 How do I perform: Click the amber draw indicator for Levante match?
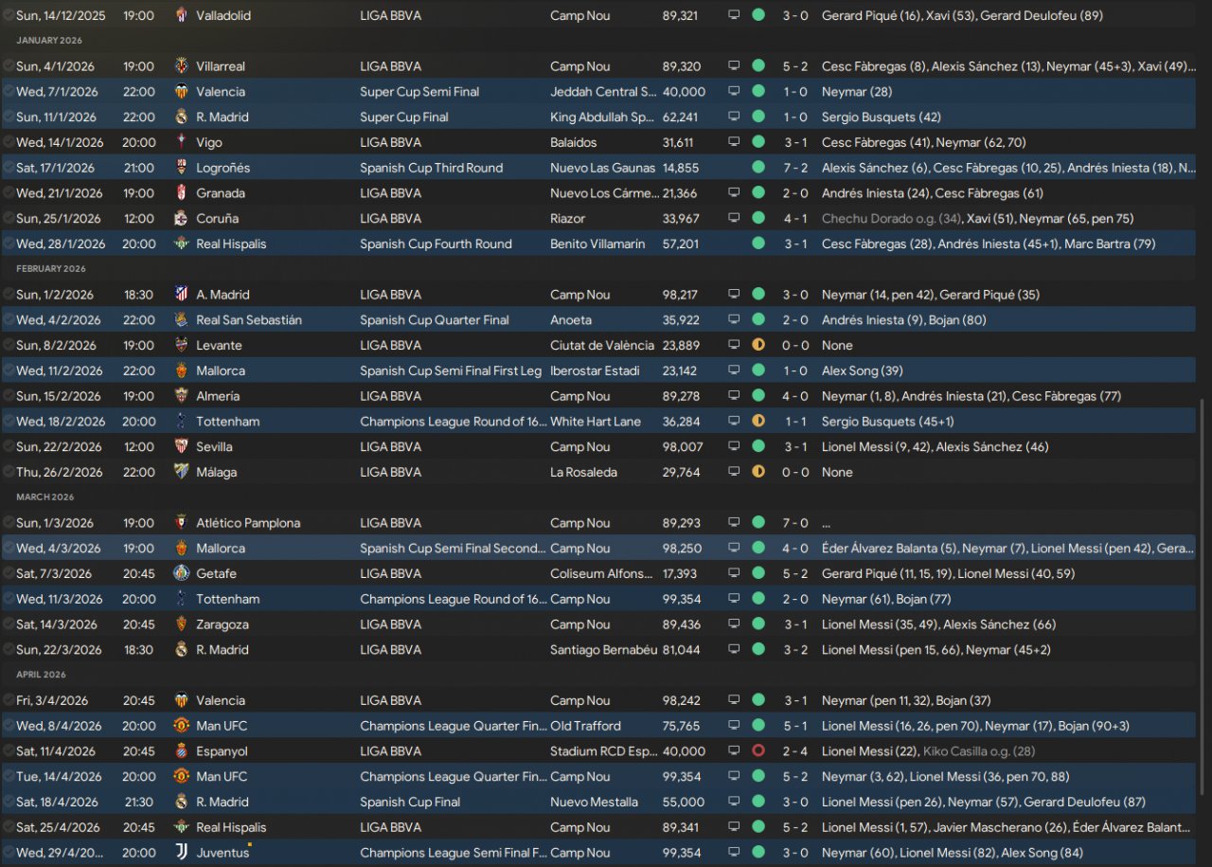click(758, 346)
